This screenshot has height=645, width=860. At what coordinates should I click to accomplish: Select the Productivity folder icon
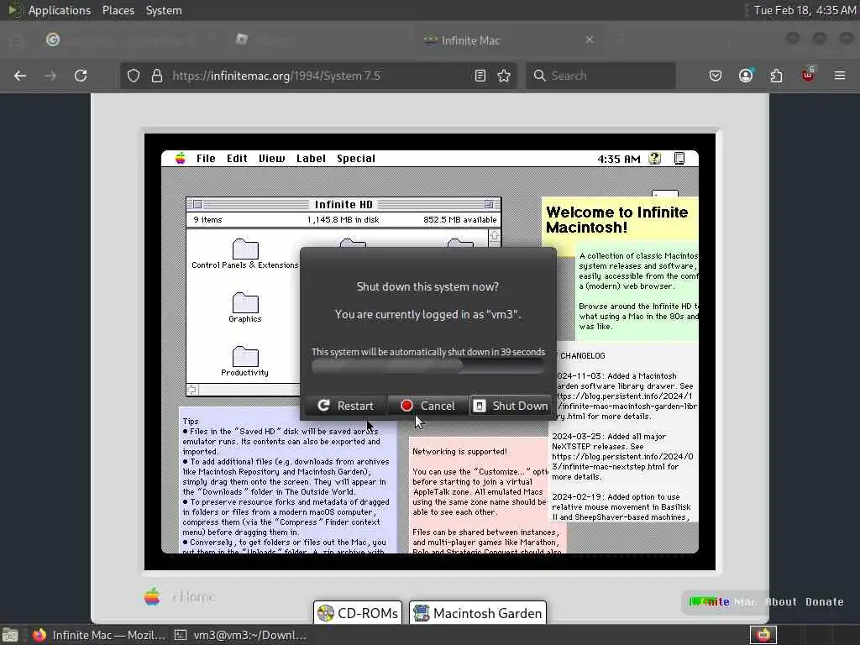coord(245,356)
